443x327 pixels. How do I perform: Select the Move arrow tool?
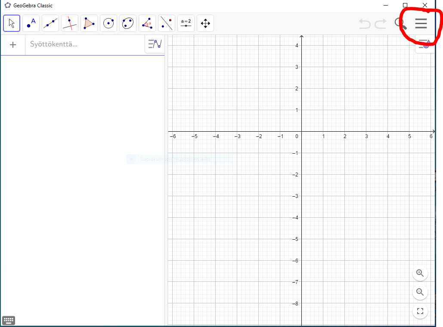12,23
